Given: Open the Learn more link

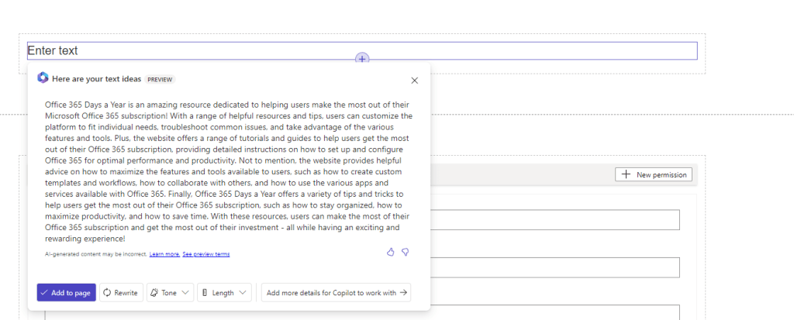Looking at the screenshot, I should point(164,254).
